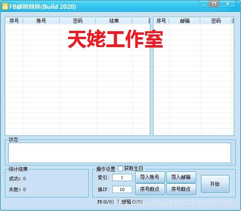241x211 pixels.
Task: Click the 结果 column header
Action: pyautogui.click(x=114, y=21)
